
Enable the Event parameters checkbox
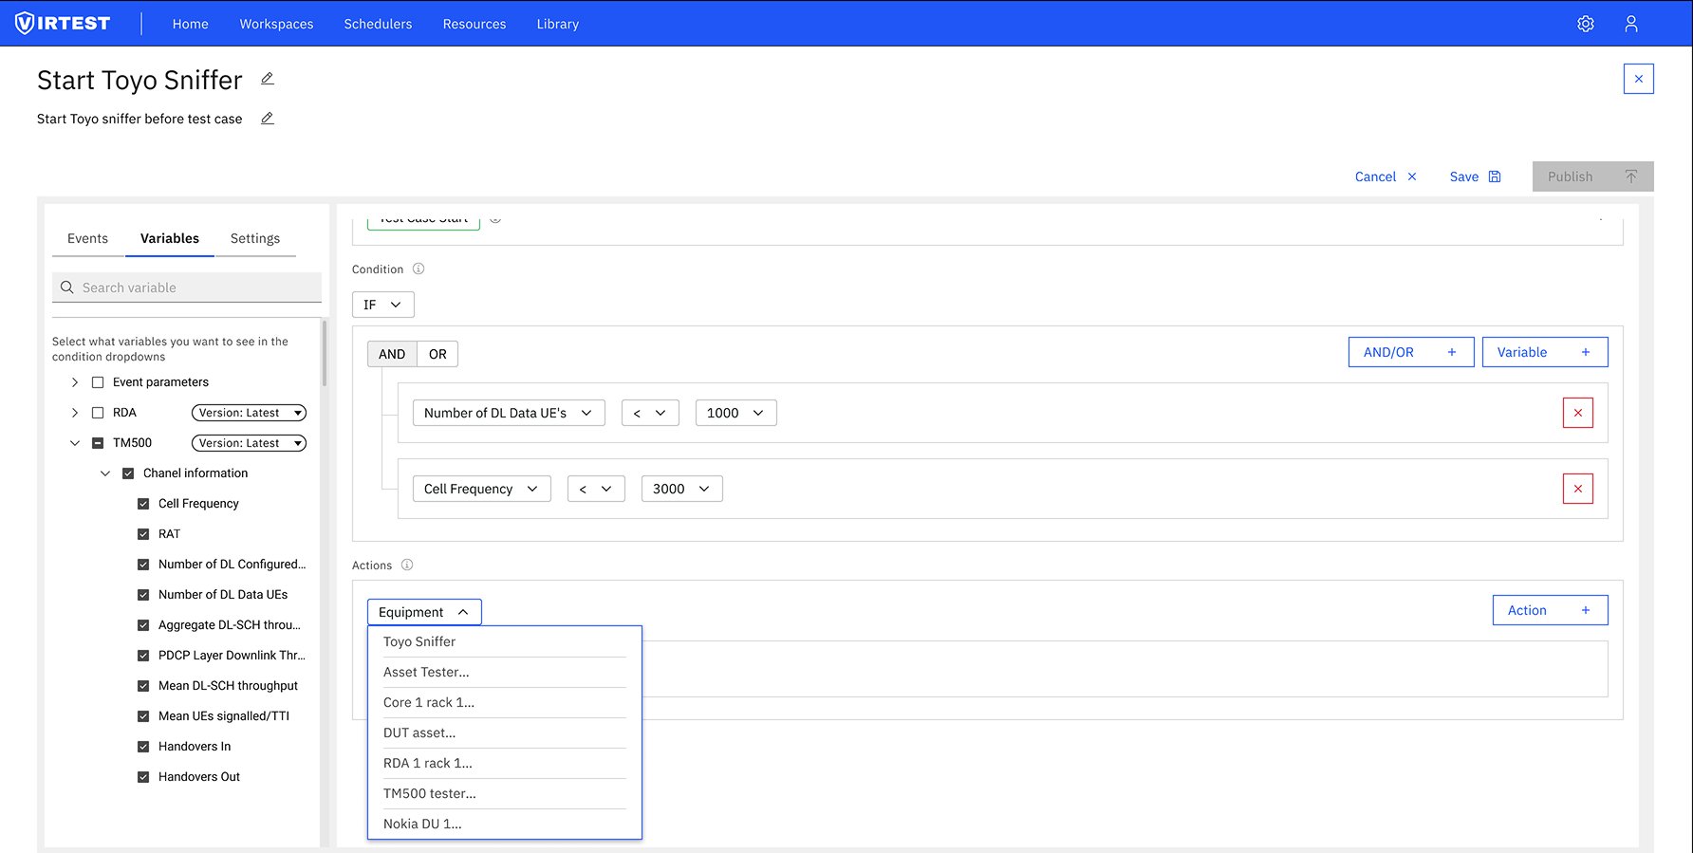coord(98,382)
